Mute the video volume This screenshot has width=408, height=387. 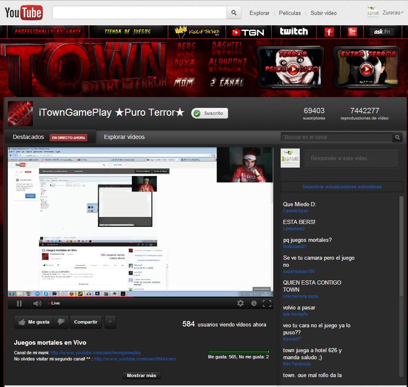tap(37, 304)
